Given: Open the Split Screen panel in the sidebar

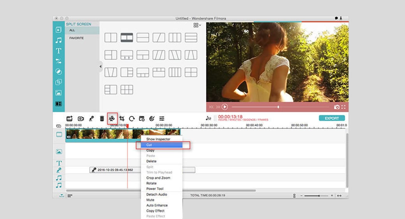Looking at the screenshot, I should tap(58, 104).
